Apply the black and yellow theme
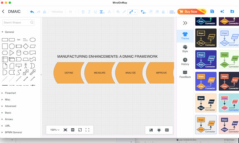This screenshot has width=239, height=143. coord(206,38)
